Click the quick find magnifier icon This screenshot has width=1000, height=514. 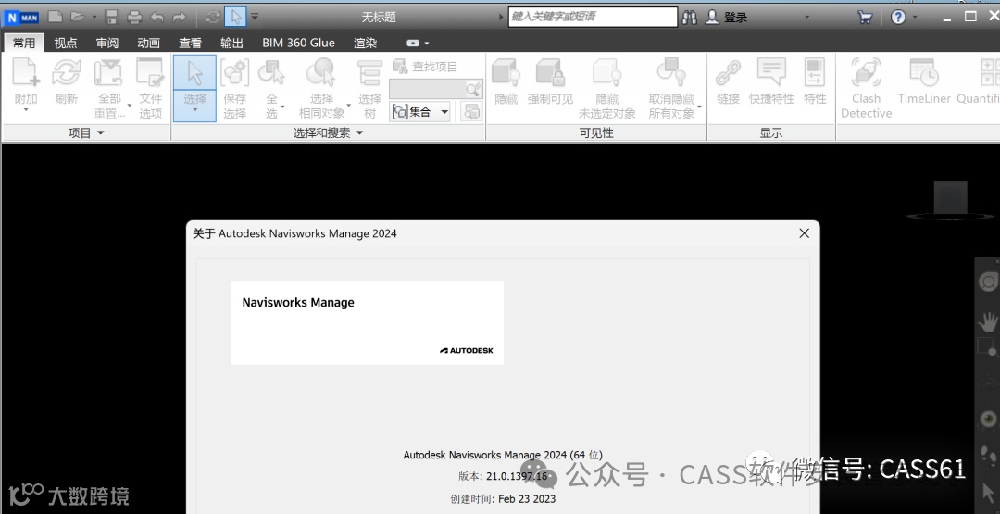(474, 89)
